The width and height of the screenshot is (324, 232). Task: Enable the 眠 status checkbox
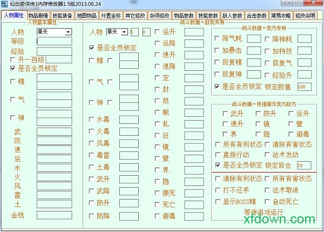coord(158,112)
